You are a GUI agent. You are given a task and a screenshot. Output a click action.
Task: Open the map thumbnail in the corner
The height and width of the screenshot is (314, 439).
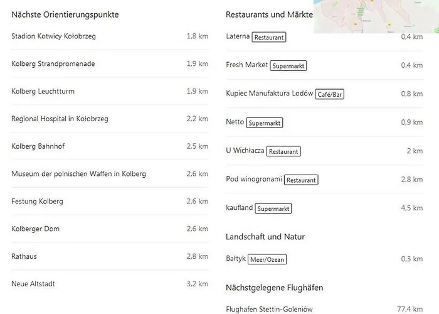tap(375, 16)
